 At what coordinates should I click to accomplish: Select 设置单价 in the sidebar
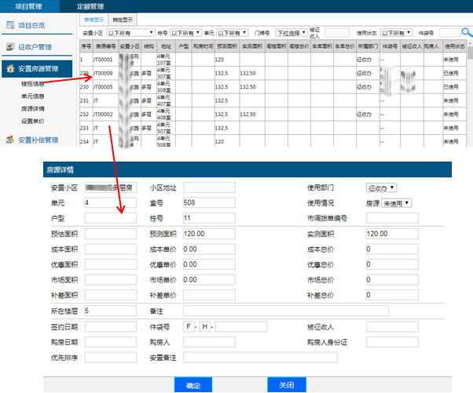point(32,121)
